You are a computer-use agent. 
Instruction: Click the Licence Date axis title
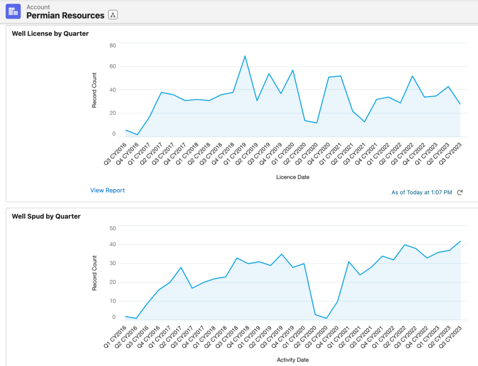point(293,177)
